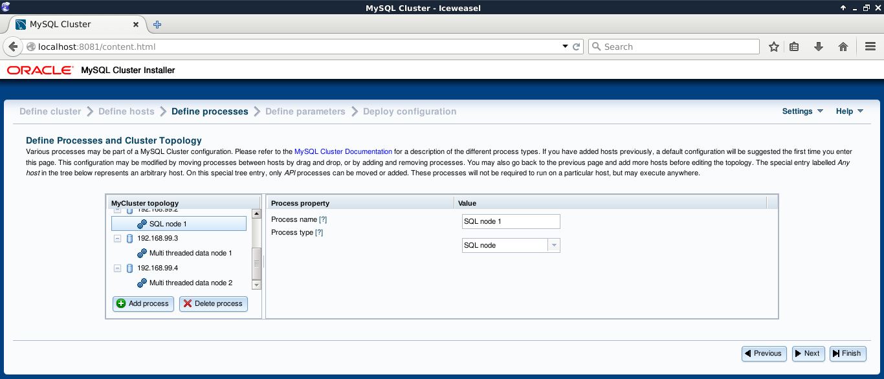Click the topology tree scrollbar down arrow

coord(256,284)
